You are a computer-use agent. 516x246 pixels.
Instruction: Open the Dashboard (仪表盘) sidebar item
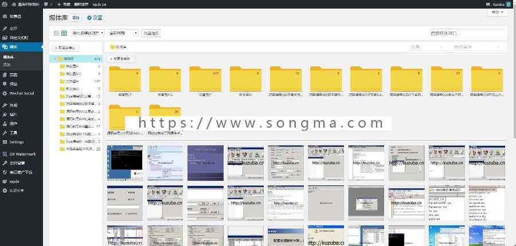21,16
